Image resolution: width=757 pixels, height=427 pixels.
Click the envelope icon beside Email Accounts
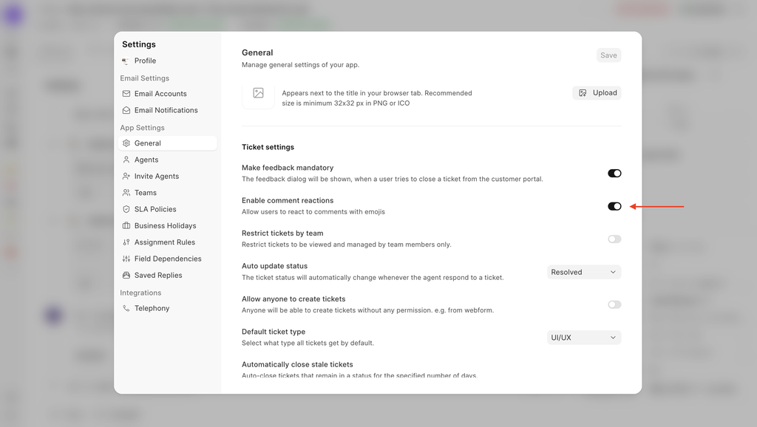click(x=126, y=94)
